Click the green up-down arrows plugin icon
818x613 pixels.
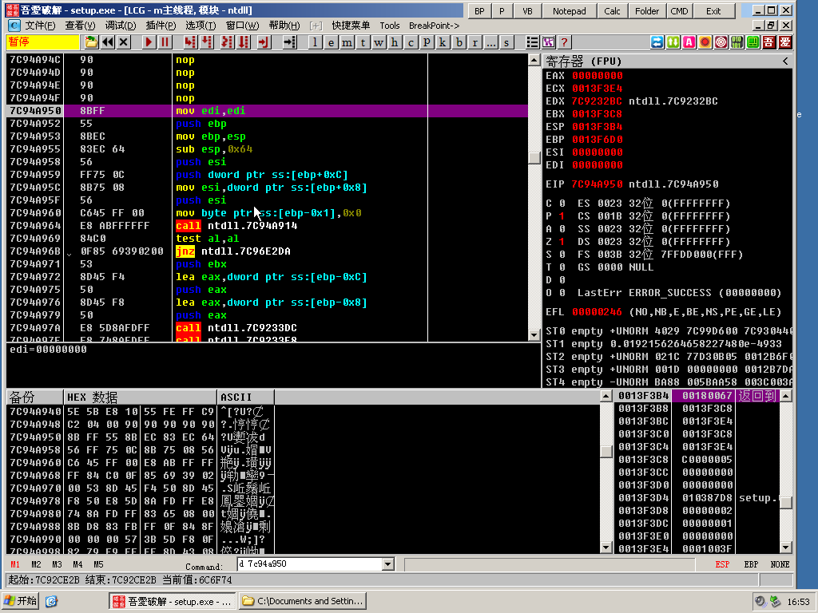673,42
